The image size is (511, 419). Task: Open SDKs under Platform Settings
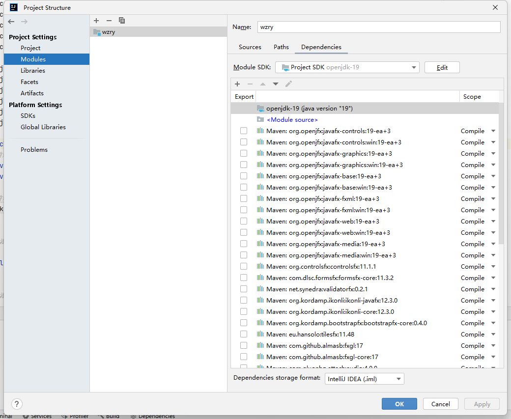[x=28, y=115]
